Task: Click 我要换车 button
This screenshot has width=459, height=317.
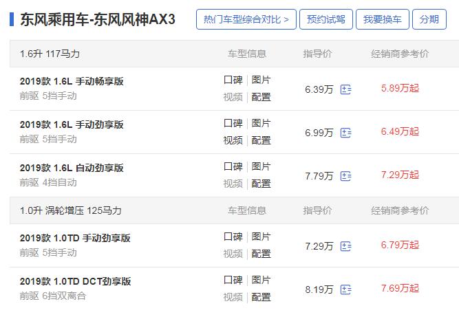Action: (383, 19)
